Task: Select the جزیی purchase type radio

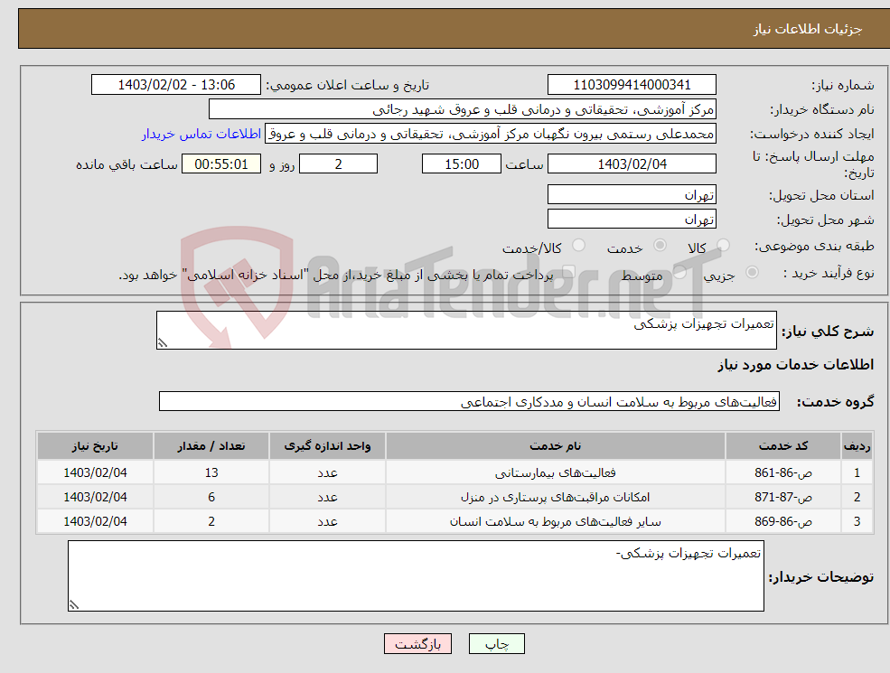Action: 752,273
